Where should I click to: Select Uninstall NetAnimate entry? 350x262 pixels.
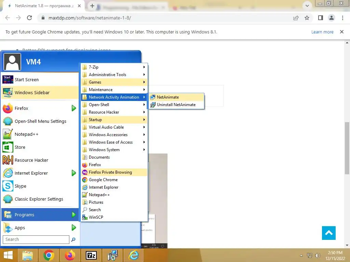click(176, 105)
